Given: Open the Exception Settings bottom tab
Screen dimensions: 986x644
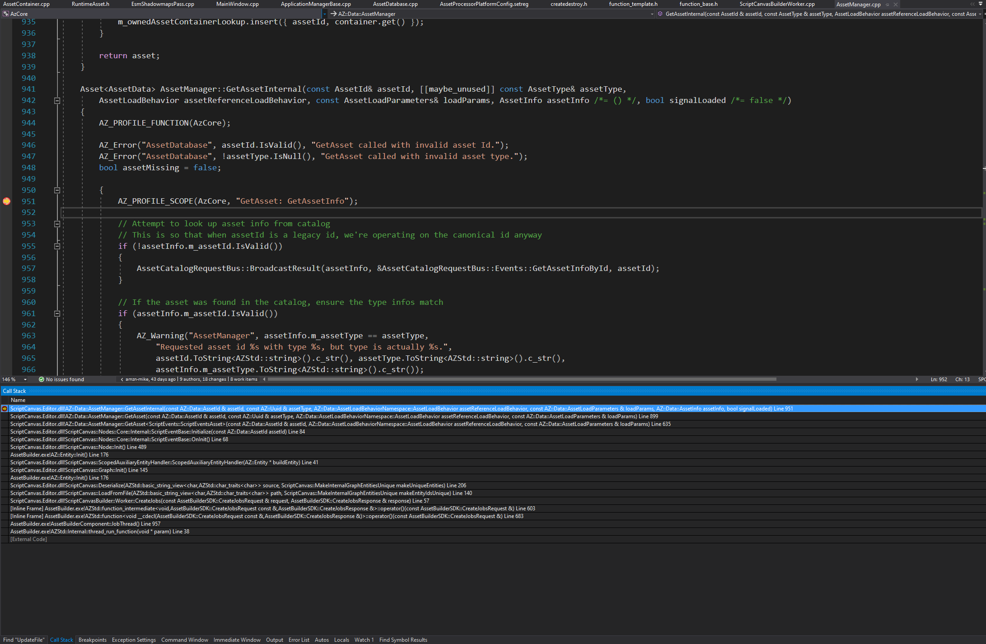Looking at the screenshot, I should [x=134, y=640].
